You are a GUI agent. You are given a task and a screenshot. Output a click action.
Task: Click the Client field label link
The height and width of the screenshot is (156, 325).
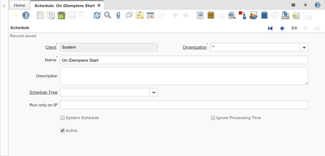51,47
